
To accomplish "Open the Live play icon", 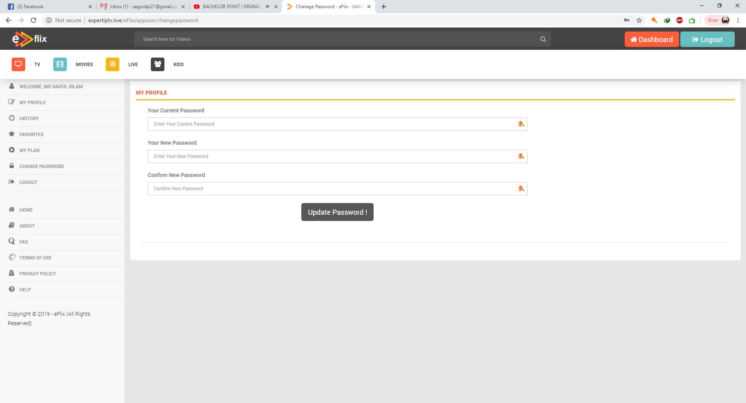I will (x=112, y=64).
